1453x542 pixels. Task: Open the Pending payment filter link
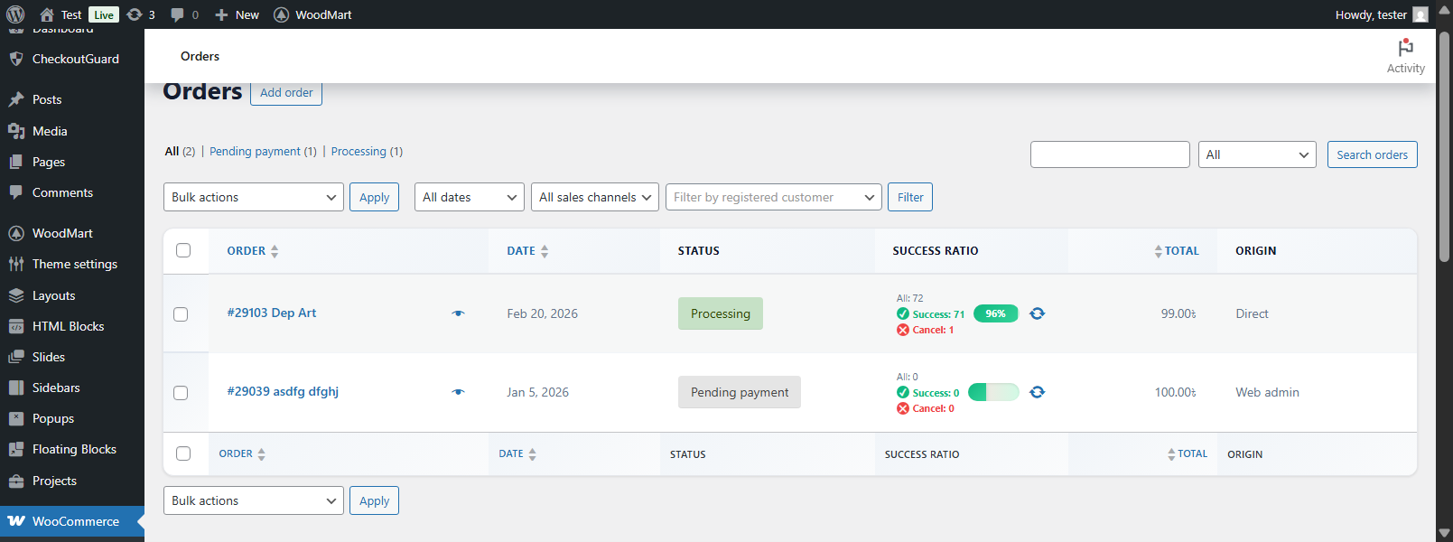[x=263, y=152]
